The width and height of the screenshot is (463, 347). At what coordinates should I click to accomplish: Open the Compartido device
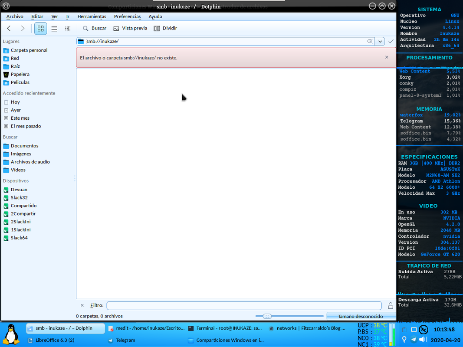[x=20, y=206]
